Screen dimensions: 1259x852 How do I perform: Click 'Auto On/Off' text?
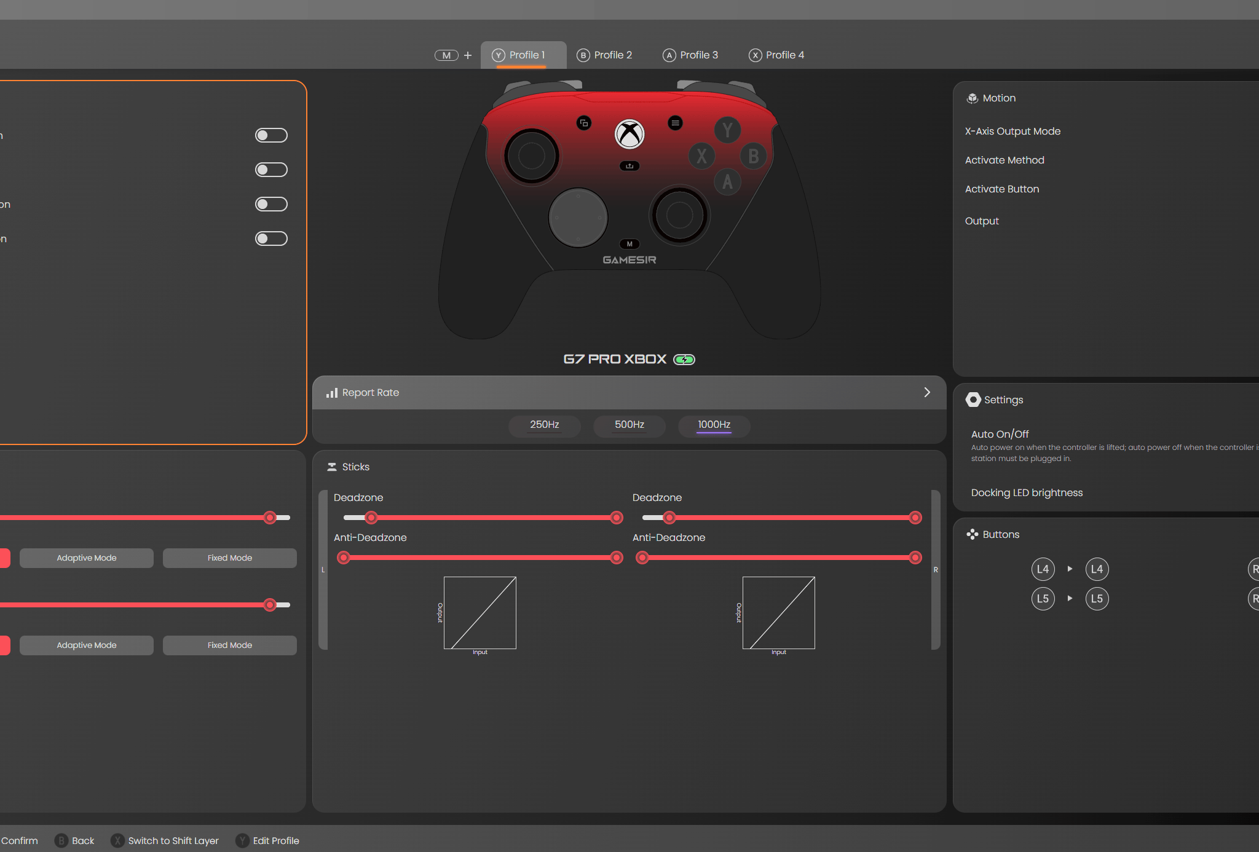point(1000,434)
